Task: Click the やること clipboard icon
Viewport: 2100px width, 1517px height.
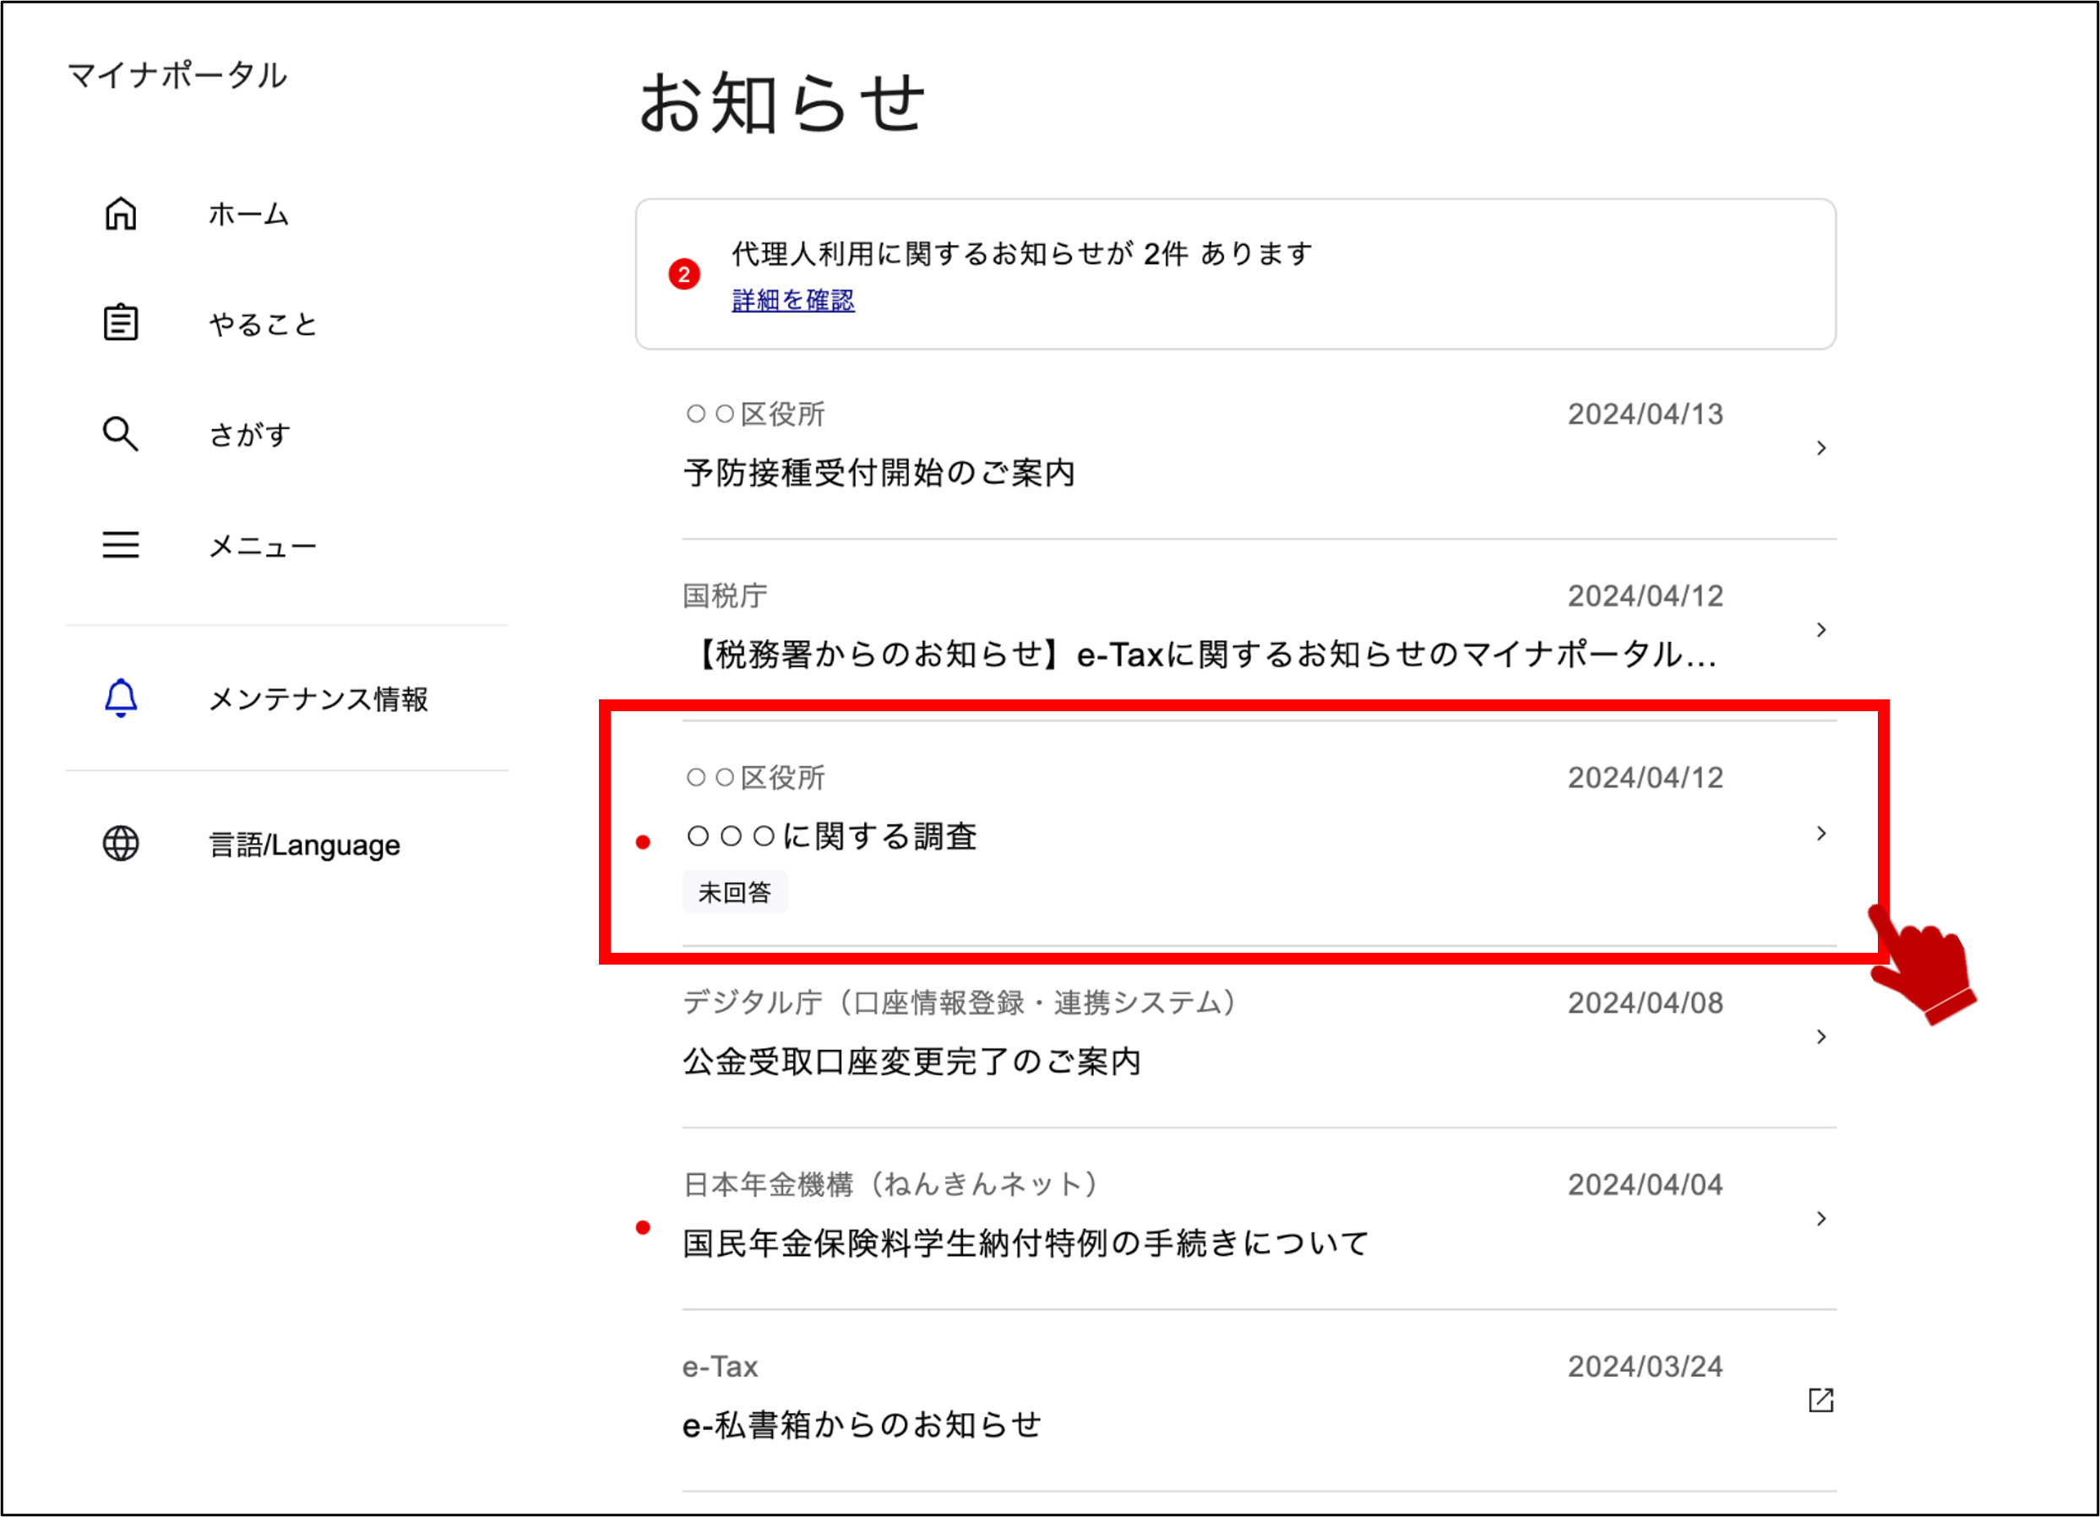Action: (120, 323)
